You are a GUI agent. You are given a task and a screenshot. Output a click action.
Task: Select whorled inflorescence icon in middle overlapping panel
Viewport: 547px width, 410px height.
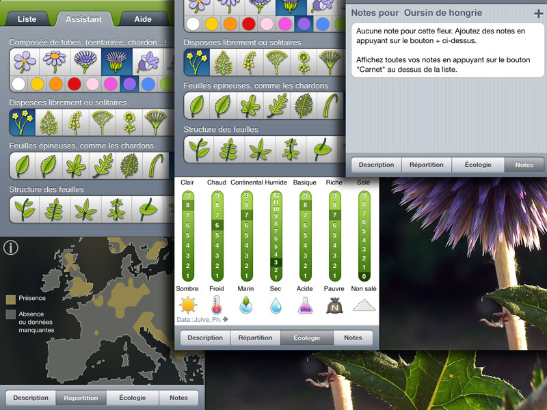(304, 62)
